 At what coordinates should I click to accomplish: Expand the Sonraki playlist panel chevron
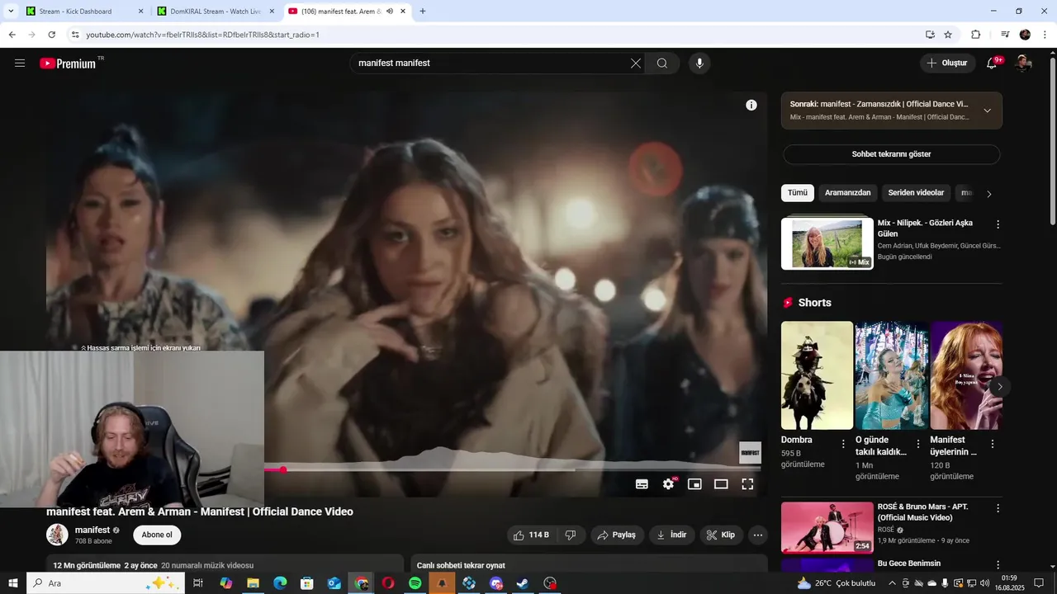(987, 111)
